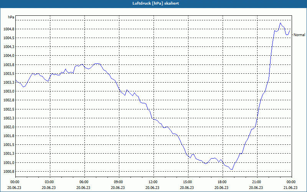Click the 1004,8 y-axis value

(9, 29)
